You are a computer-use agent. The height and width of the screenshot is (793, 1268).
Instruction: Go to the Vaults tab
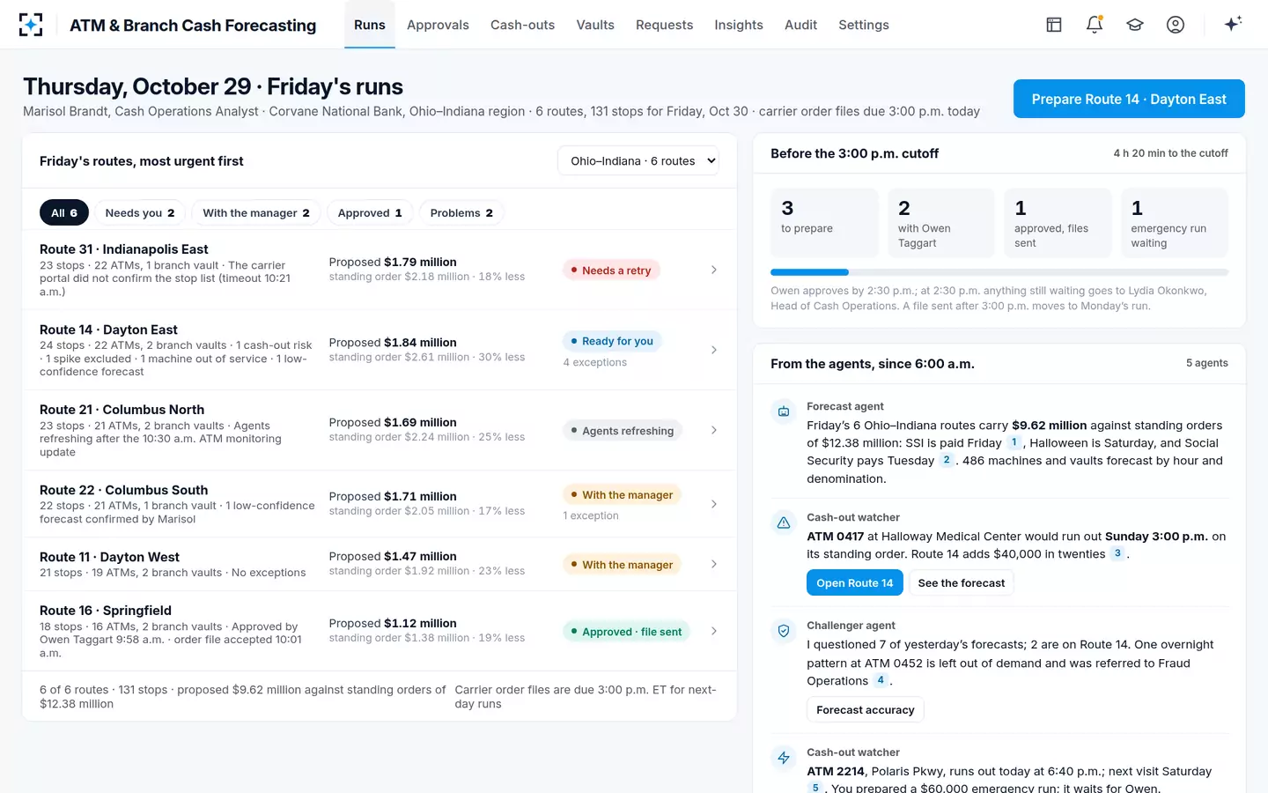[x=595, y=25]
